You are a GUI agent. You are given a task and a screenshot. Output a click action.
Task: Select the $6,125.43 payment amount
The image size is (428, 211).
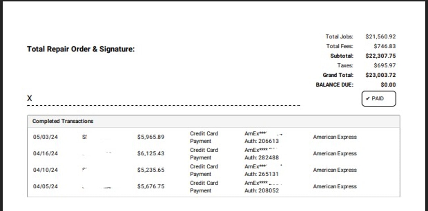150,153
